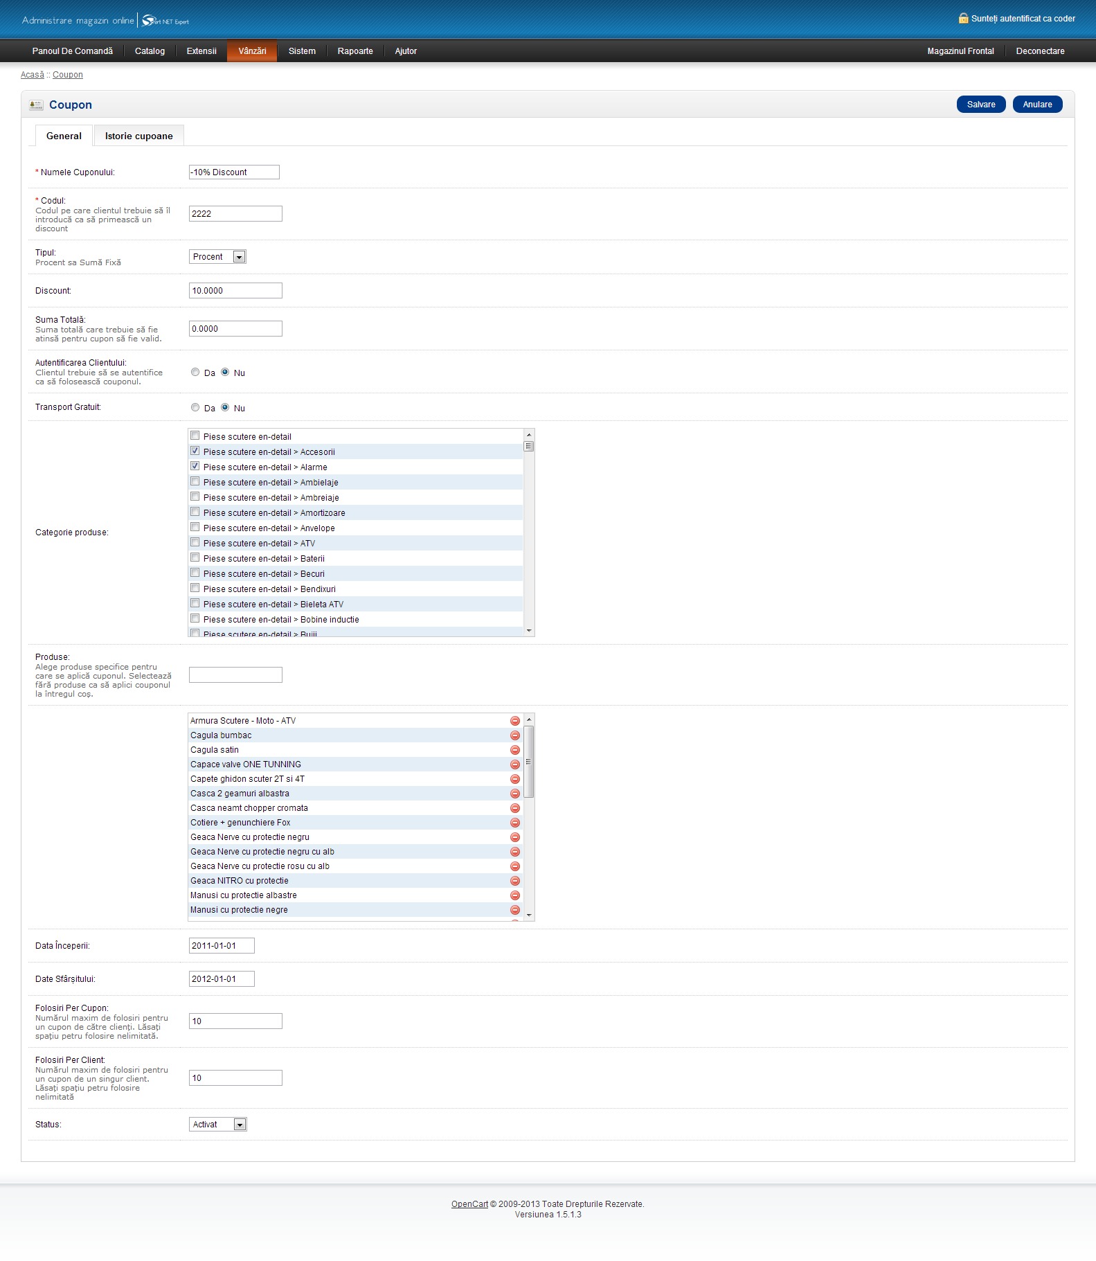
Task: Click the Smart NET Expert logo
Action: point(165,21)
